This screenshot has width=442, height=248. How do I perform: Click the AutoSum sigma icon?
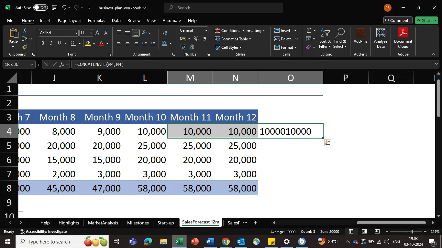click(x=309, y=30)
